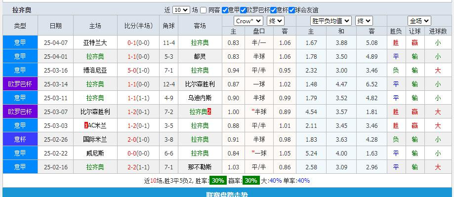454x197 pixels.
Task: Click the 日期 column header
Action: click(x=56, y=26)
